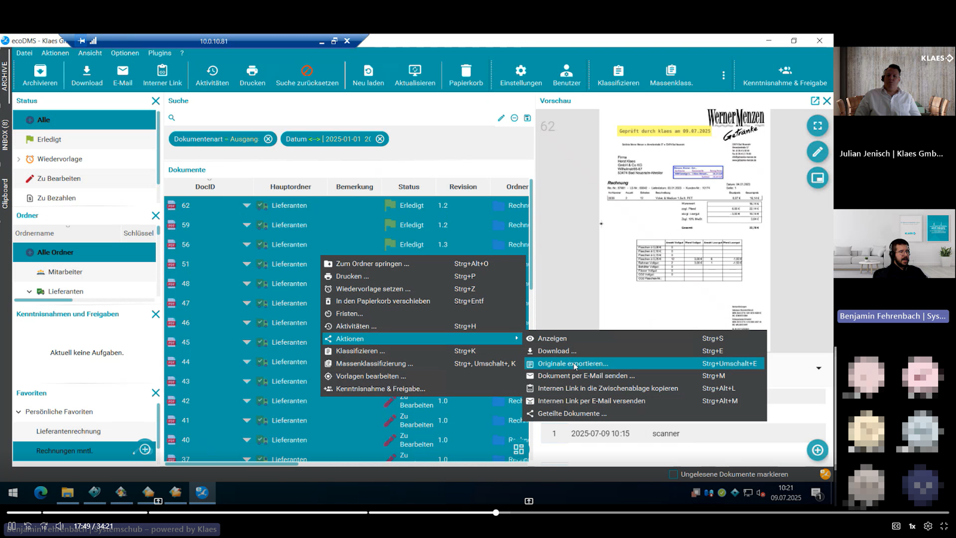Expand the Wiedervorlage status item

[x=19, y=159]
